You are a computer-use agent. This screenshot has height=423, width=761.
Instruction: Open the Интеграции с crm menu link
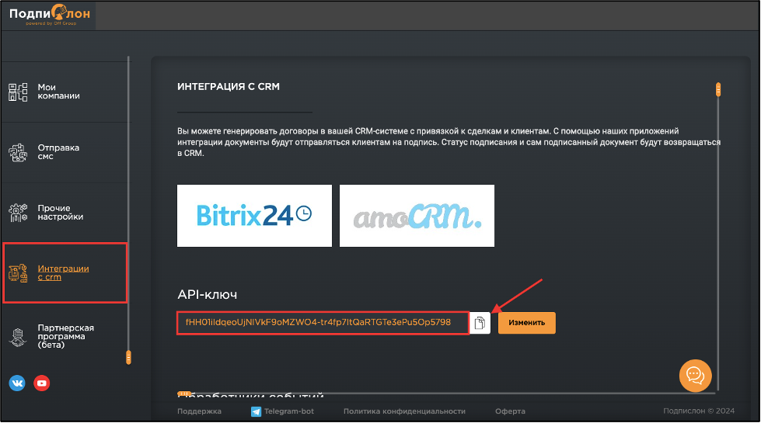(63, 272)
